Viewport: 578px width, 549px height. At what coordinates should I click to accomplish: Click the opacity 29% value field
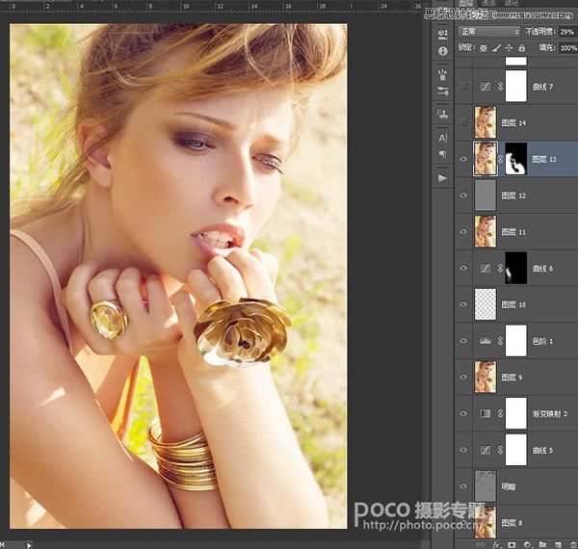(x=568, y=32)
